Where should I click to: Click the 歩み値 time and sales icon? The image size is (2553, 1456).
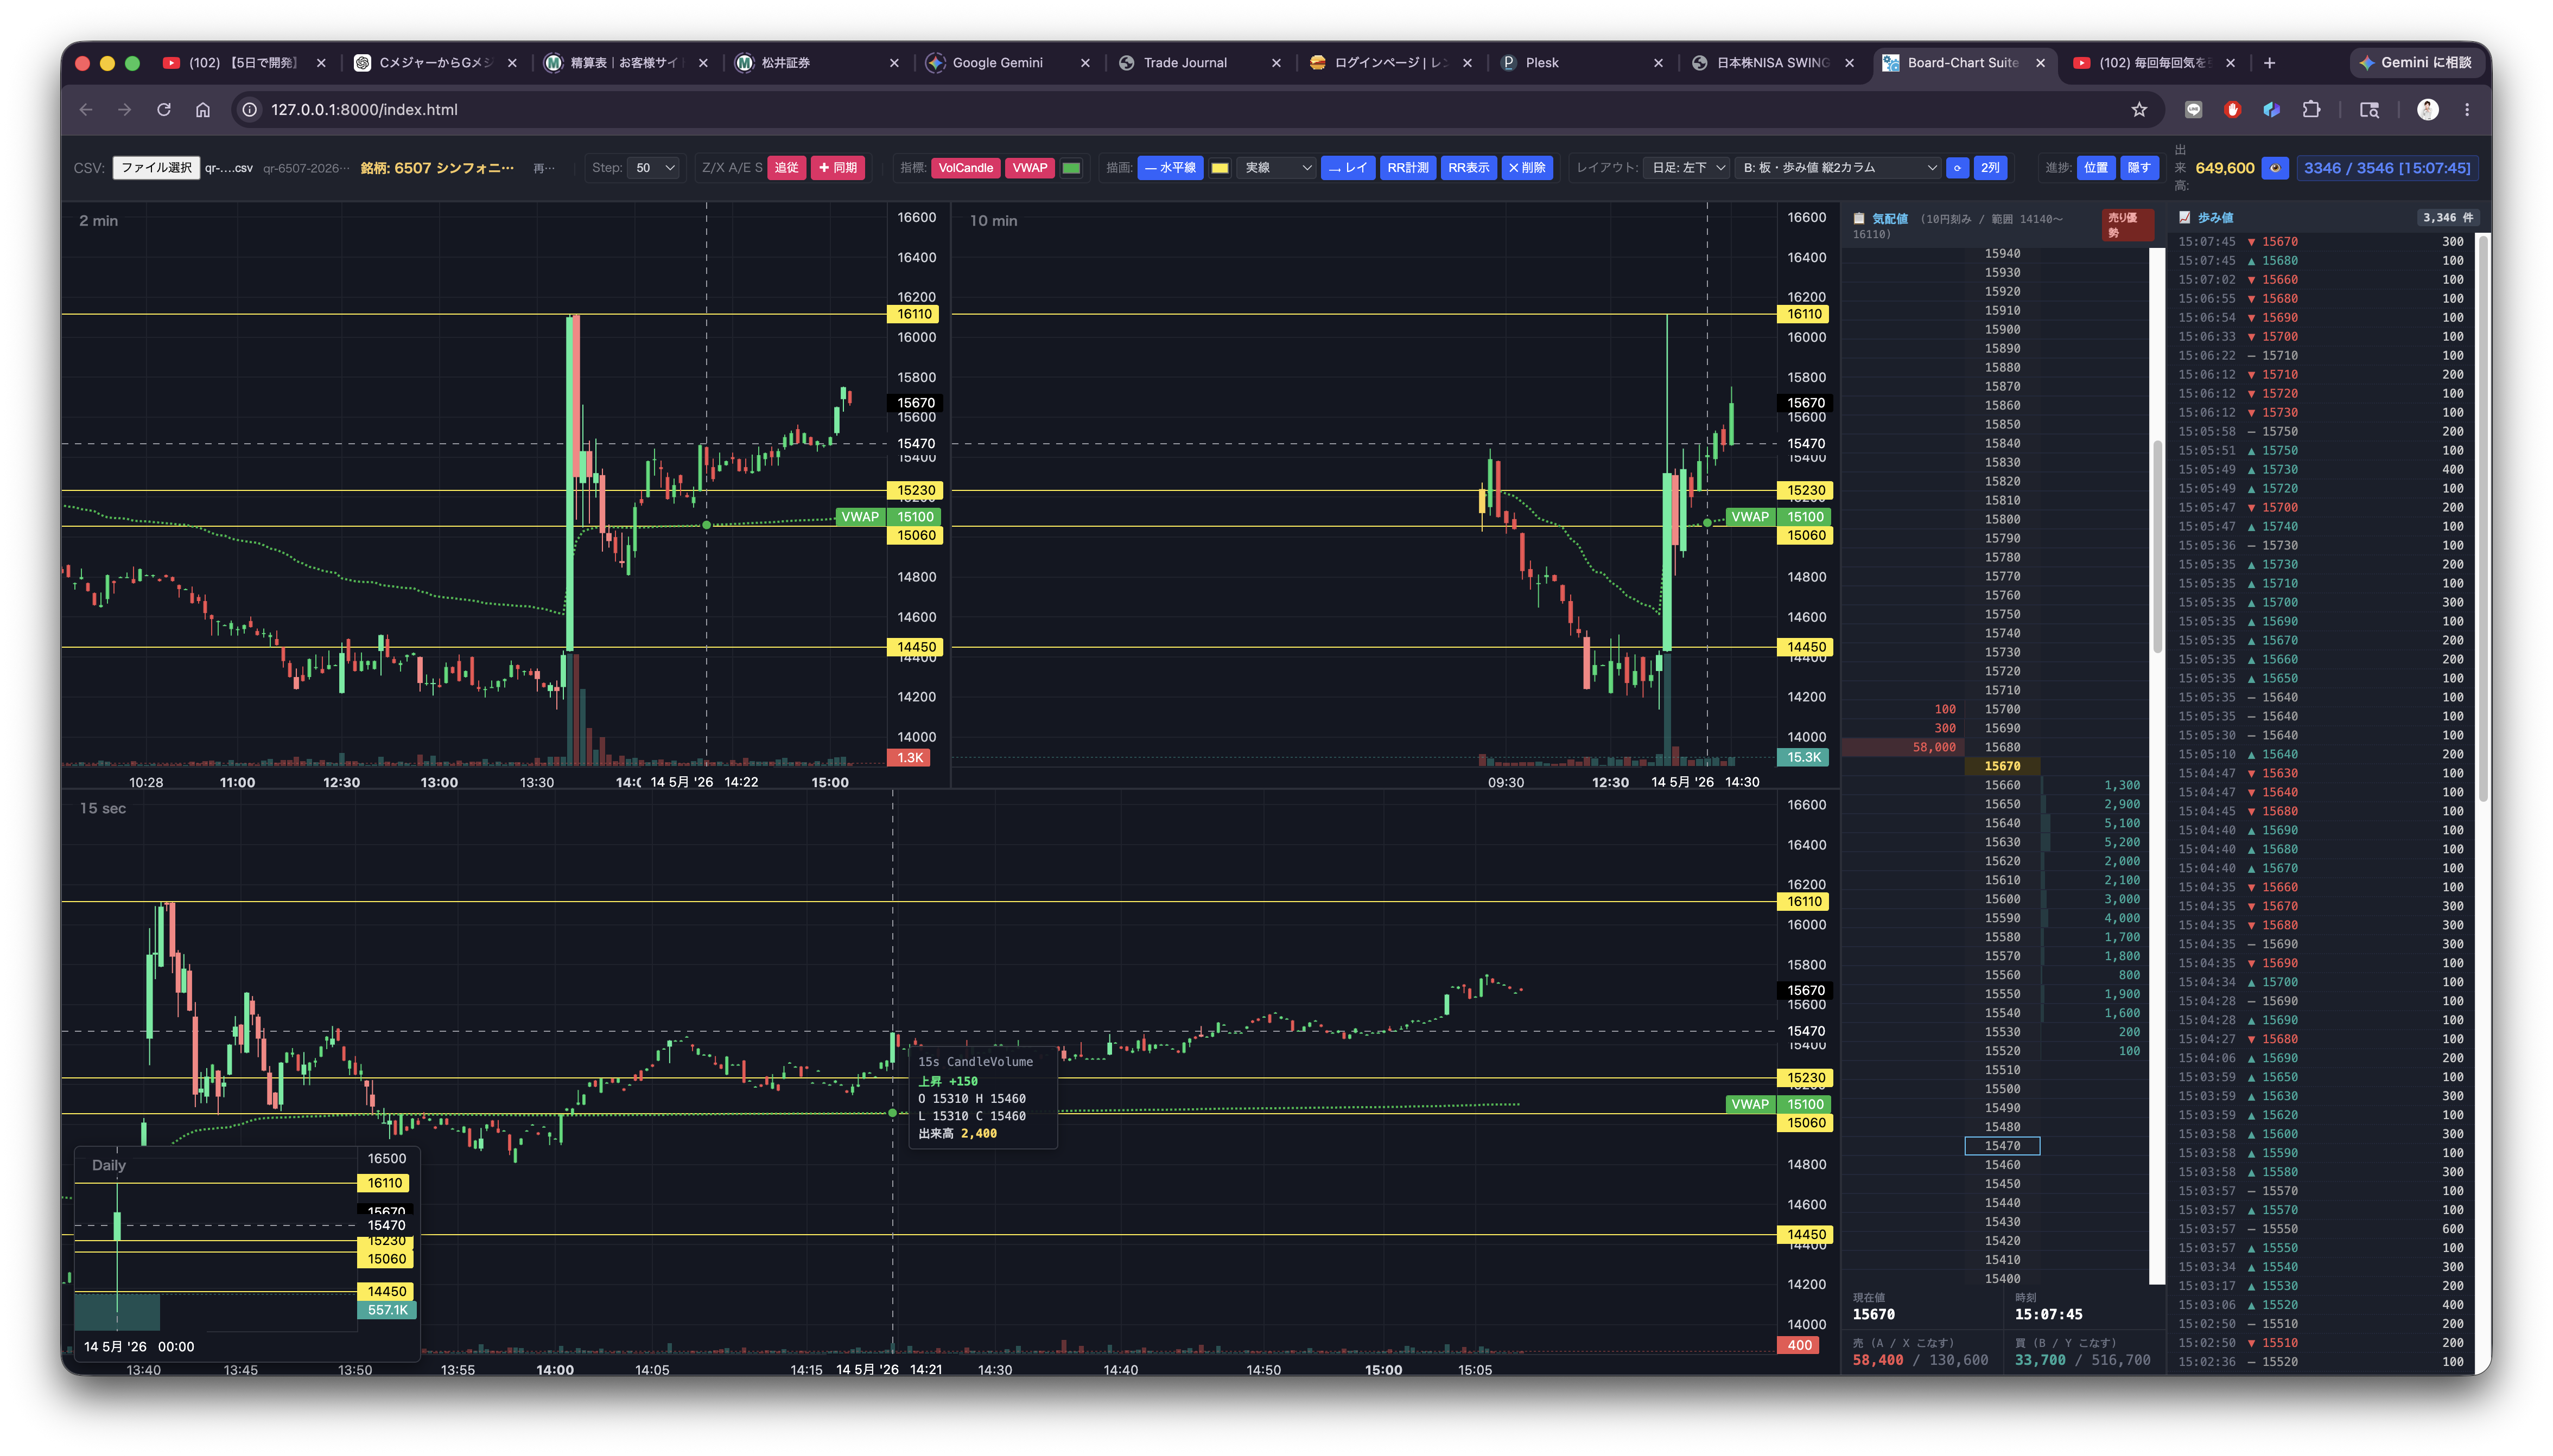tap(2185, 218)
